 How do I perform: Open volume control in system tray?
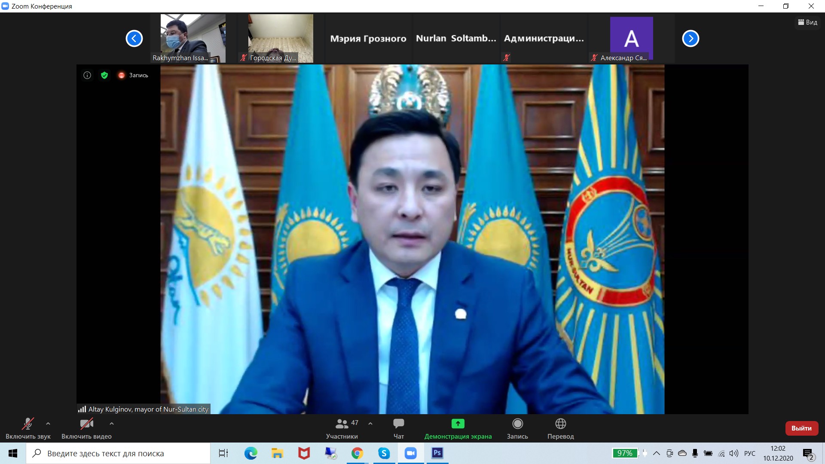[734, 453]
